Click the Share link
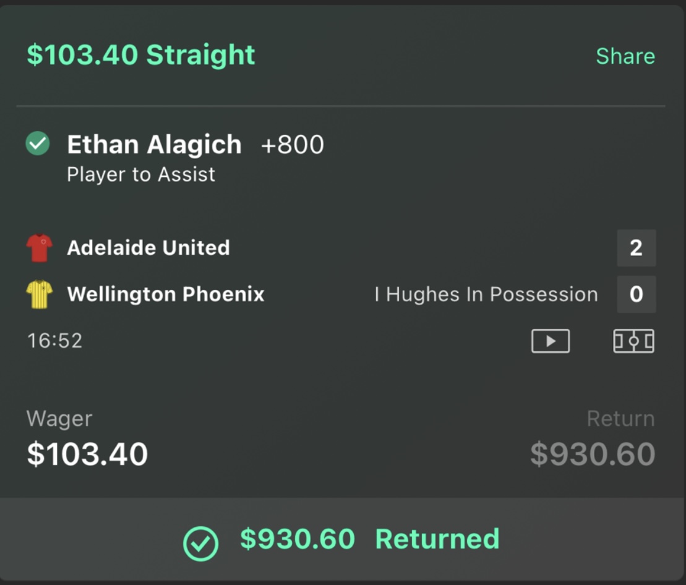 pos(625,56)
